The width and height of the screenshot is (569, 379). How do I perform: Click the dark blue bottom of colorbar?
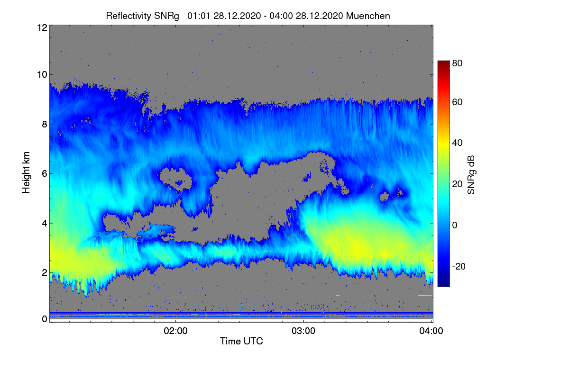coord(443,282)
